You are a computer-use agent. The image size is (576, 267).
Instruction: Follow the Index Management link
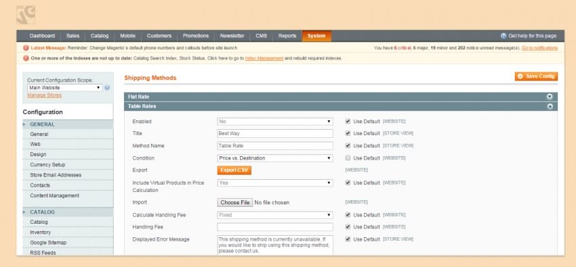click(x=264, y=58)
